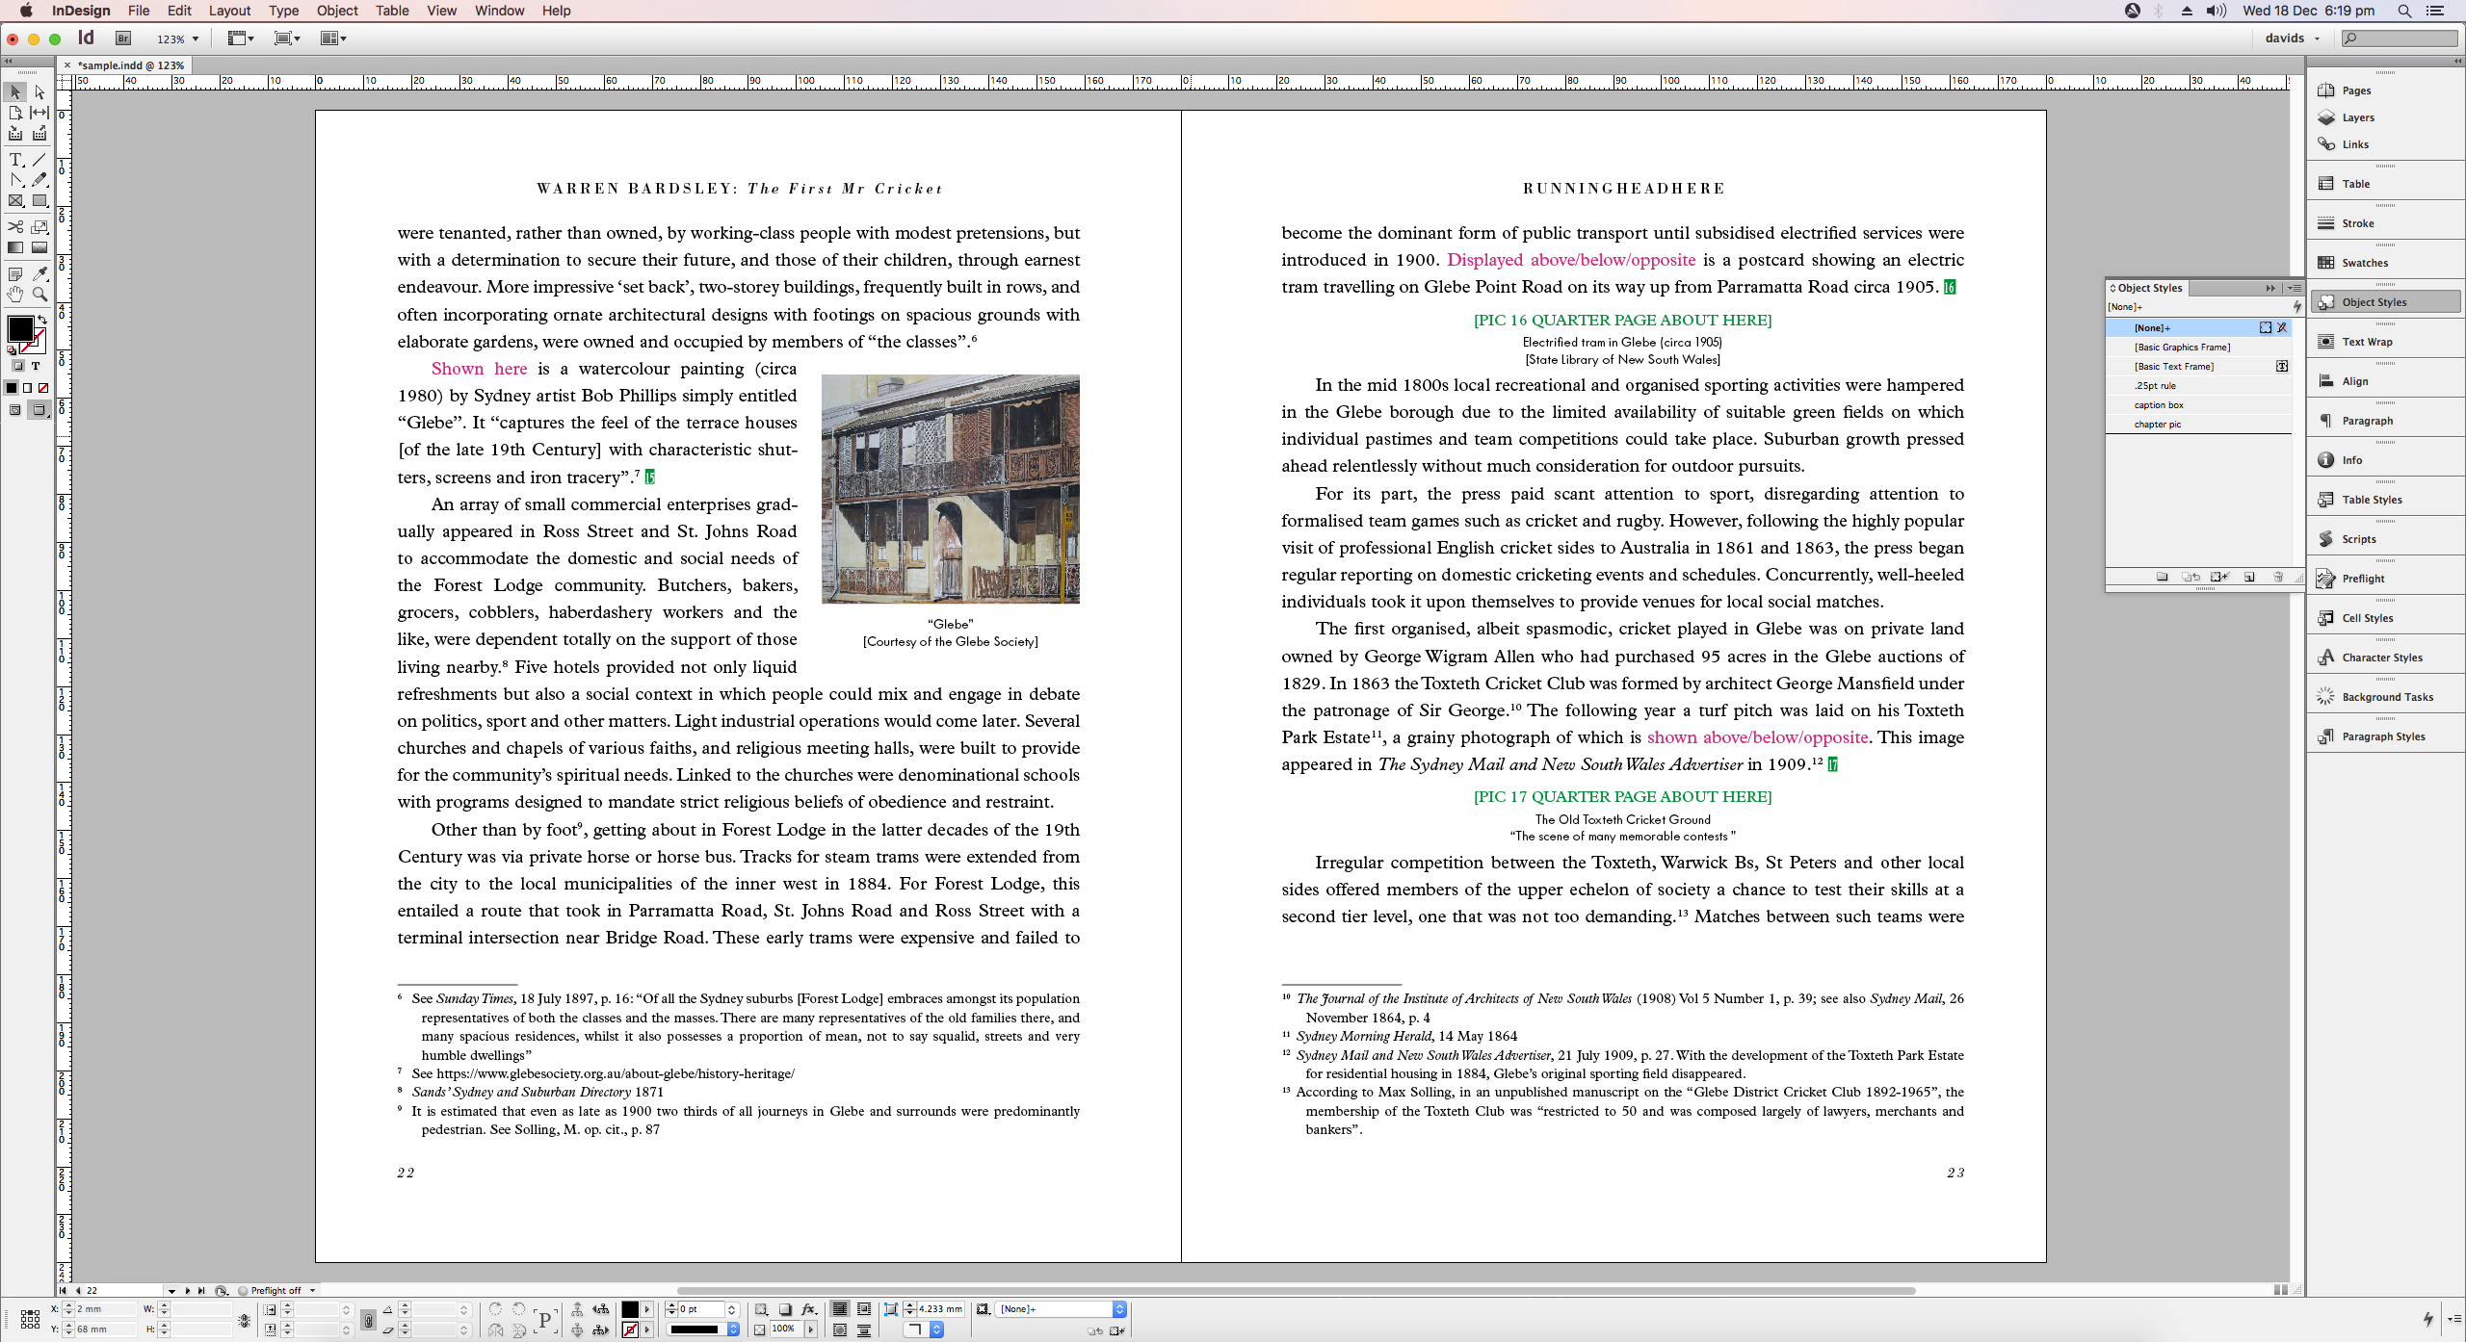Select the caption box object style
Screen dimensions: 2466x1342
pyautogui.click(x=2159, y=405)
